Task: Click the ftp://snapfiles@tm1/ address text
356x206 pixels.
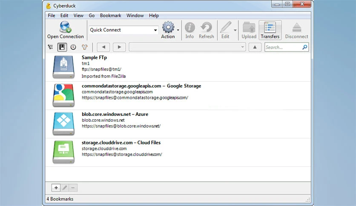Action: 101,69
